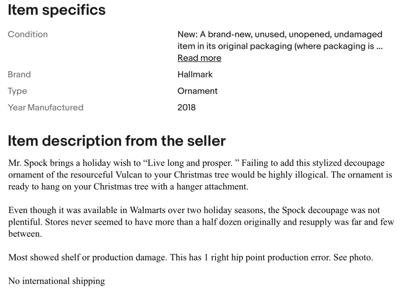Click the word Walmarts in description
Screen dimensions: 412x301
coord(145,210)
